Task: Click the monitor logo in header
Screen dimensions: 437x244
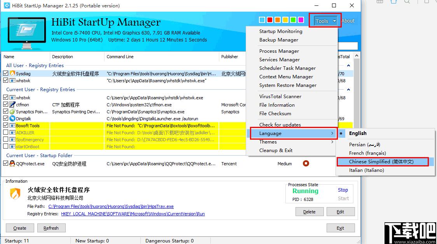Action: (x=26, y=33)
